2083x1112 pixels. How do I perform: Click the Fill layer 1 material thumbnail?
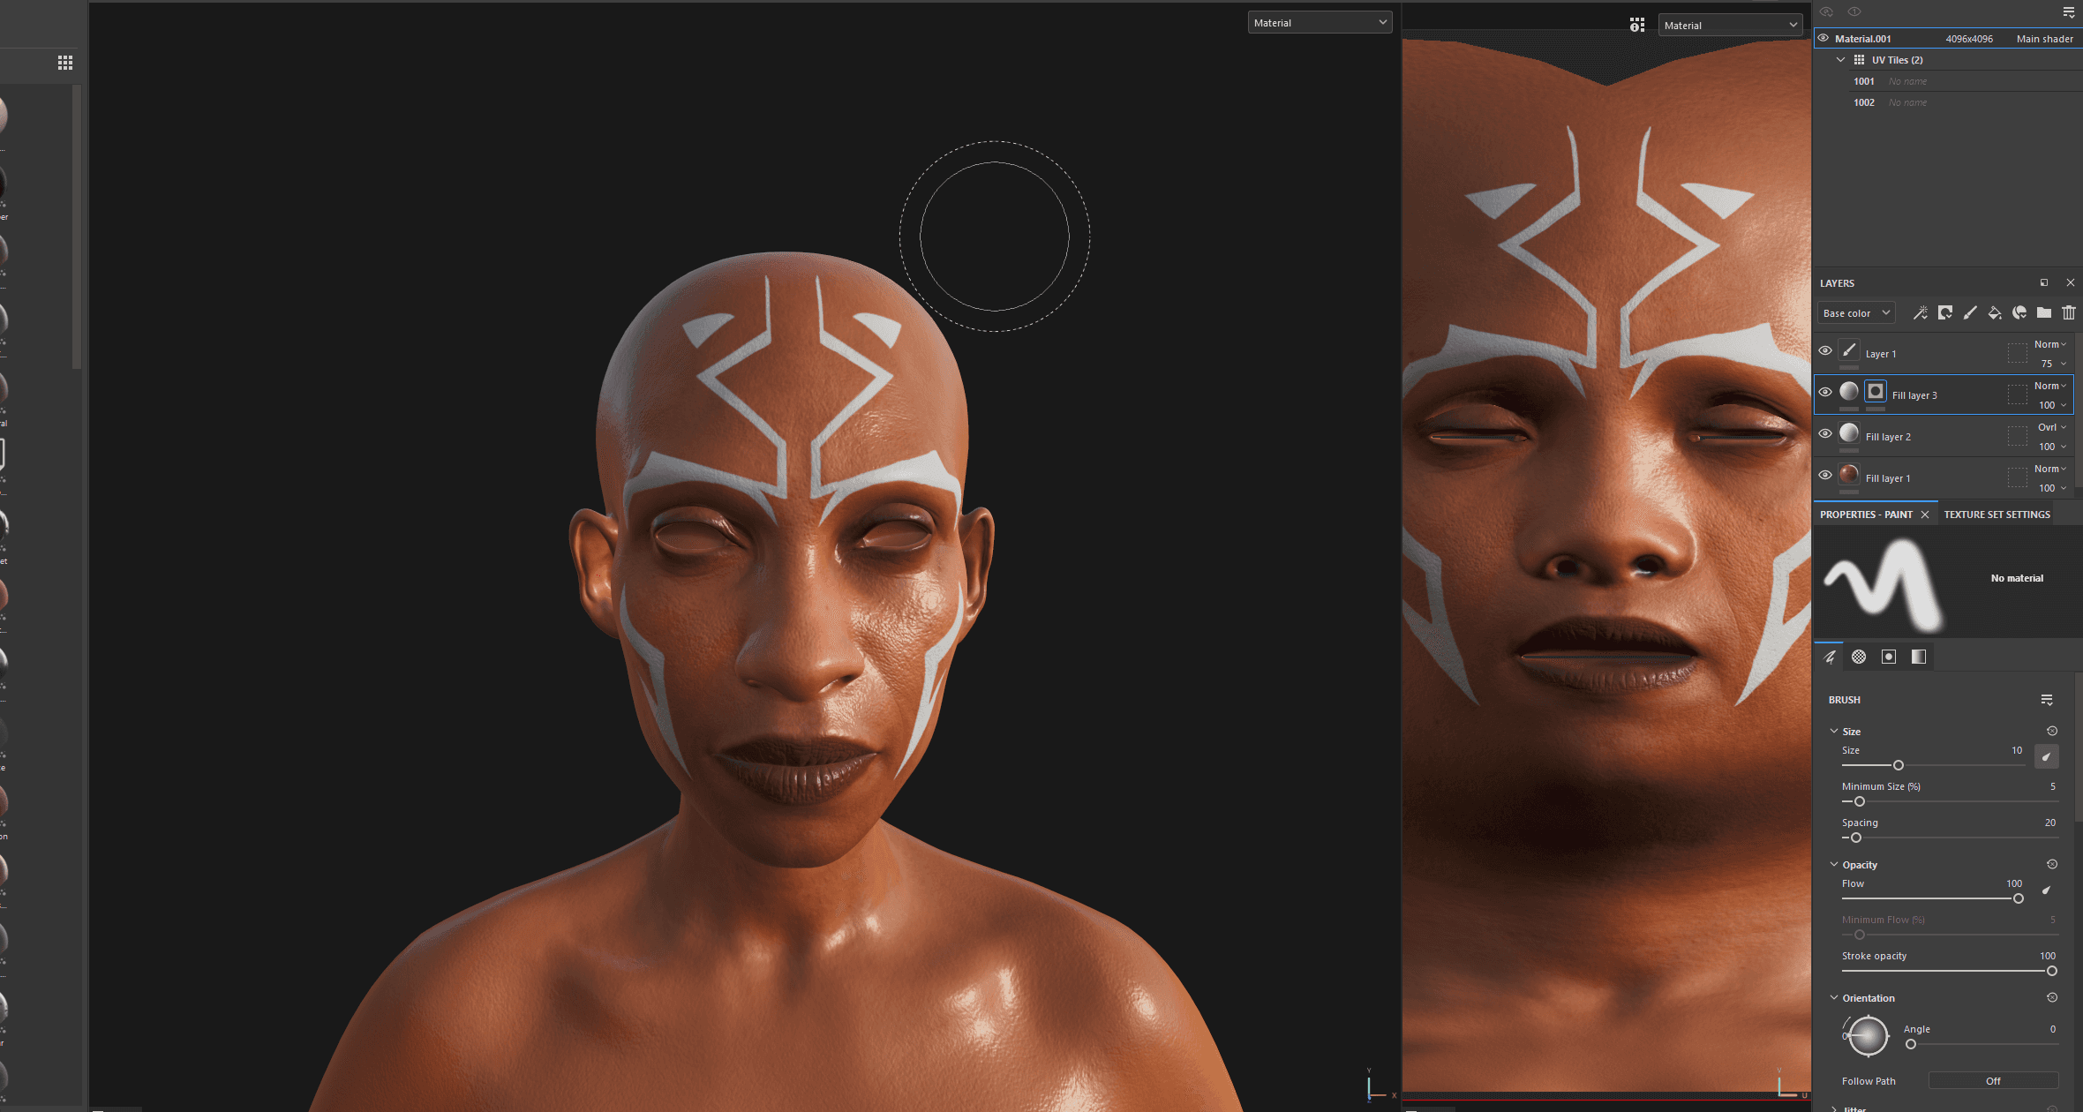point(1849,475)
